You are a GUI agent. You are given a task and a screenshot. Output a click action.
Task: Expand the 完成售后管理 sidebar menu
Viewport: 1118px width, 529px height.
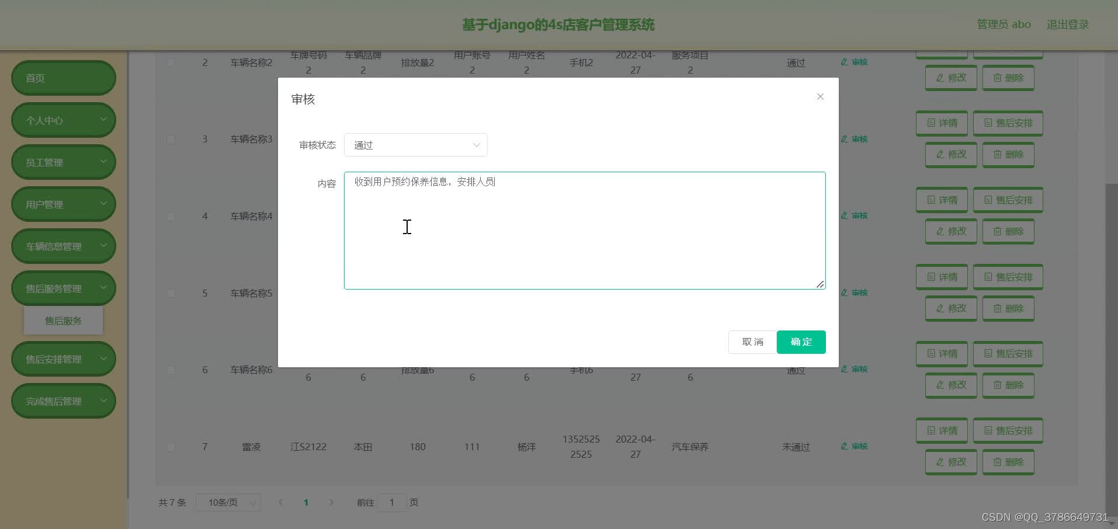click(64, 401)
